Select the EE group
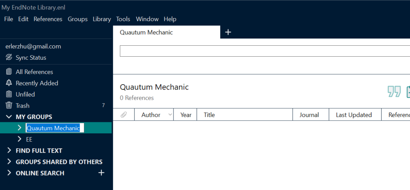Viewport: 410px width, 190px height. pos(29,139)
